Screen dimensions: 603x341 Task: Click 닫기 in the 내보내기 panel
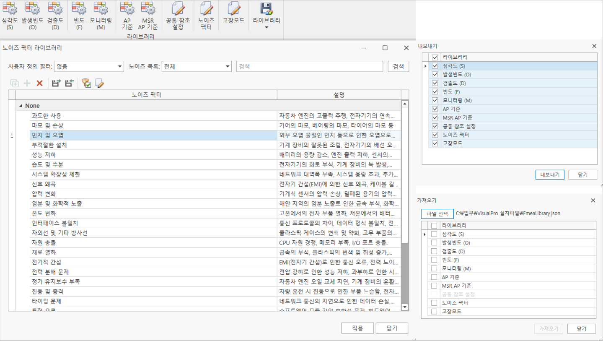coord(583,174)
